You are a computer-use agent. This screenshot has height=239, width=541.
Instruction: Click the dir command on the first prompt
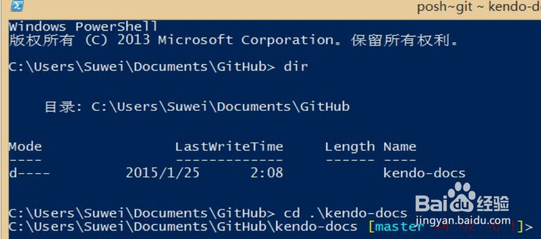[x=296, y=67]
